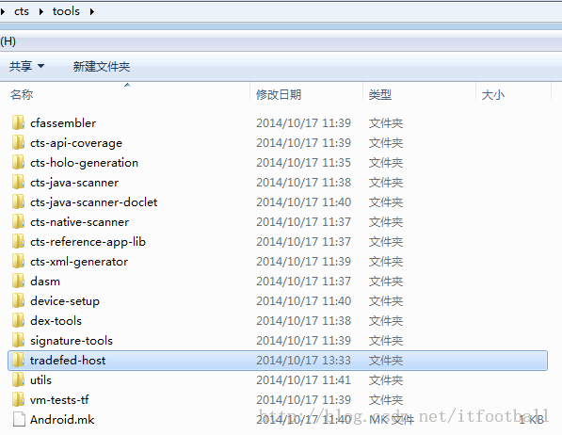The height and width of the screenshot is (435, 562).
Task: Select the cfassembler folder icon
Action: click(18, 122)
